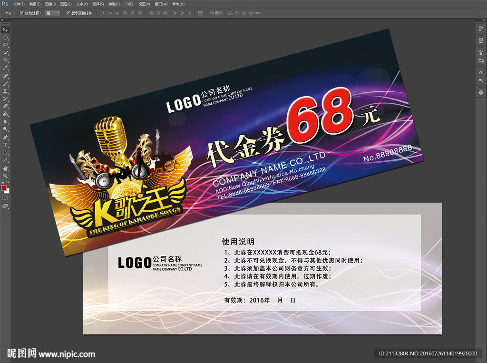
Task: Open the 图像(I) menu
Action: pyautogui.click(x=50, y=4)
